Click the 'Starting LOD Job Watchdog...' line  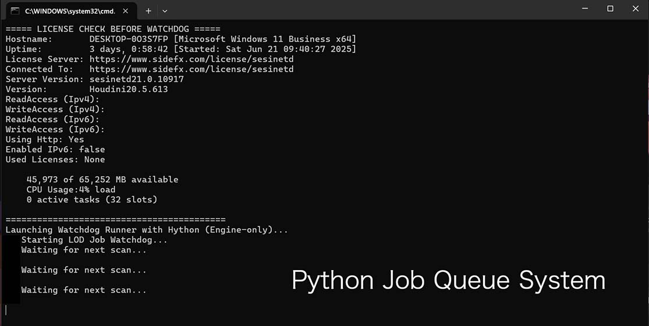tap(94, 240)
